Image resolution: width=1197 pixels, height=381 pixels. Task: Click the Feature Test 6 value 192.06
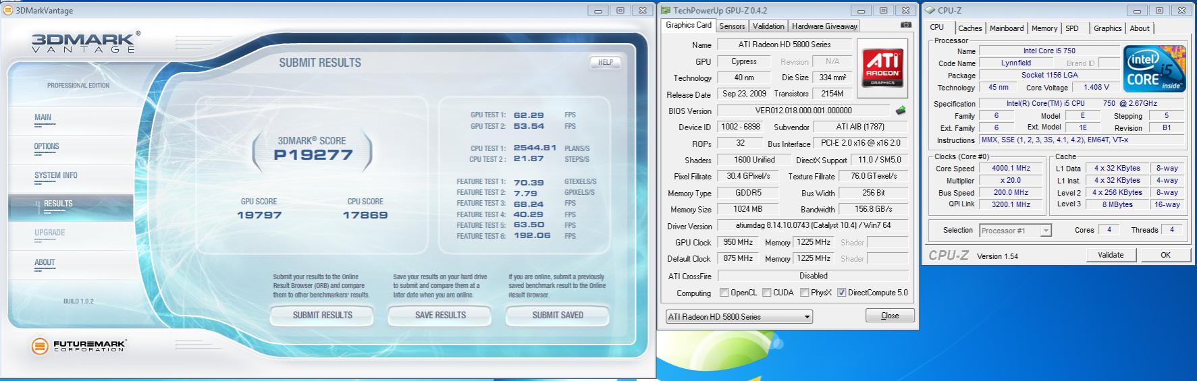tap(532, 236)
